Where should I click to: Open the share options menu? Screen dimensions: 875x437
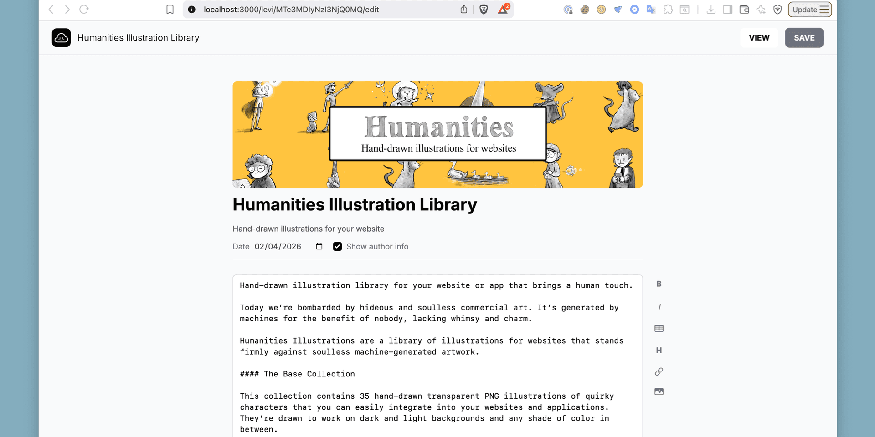(464, 9)
